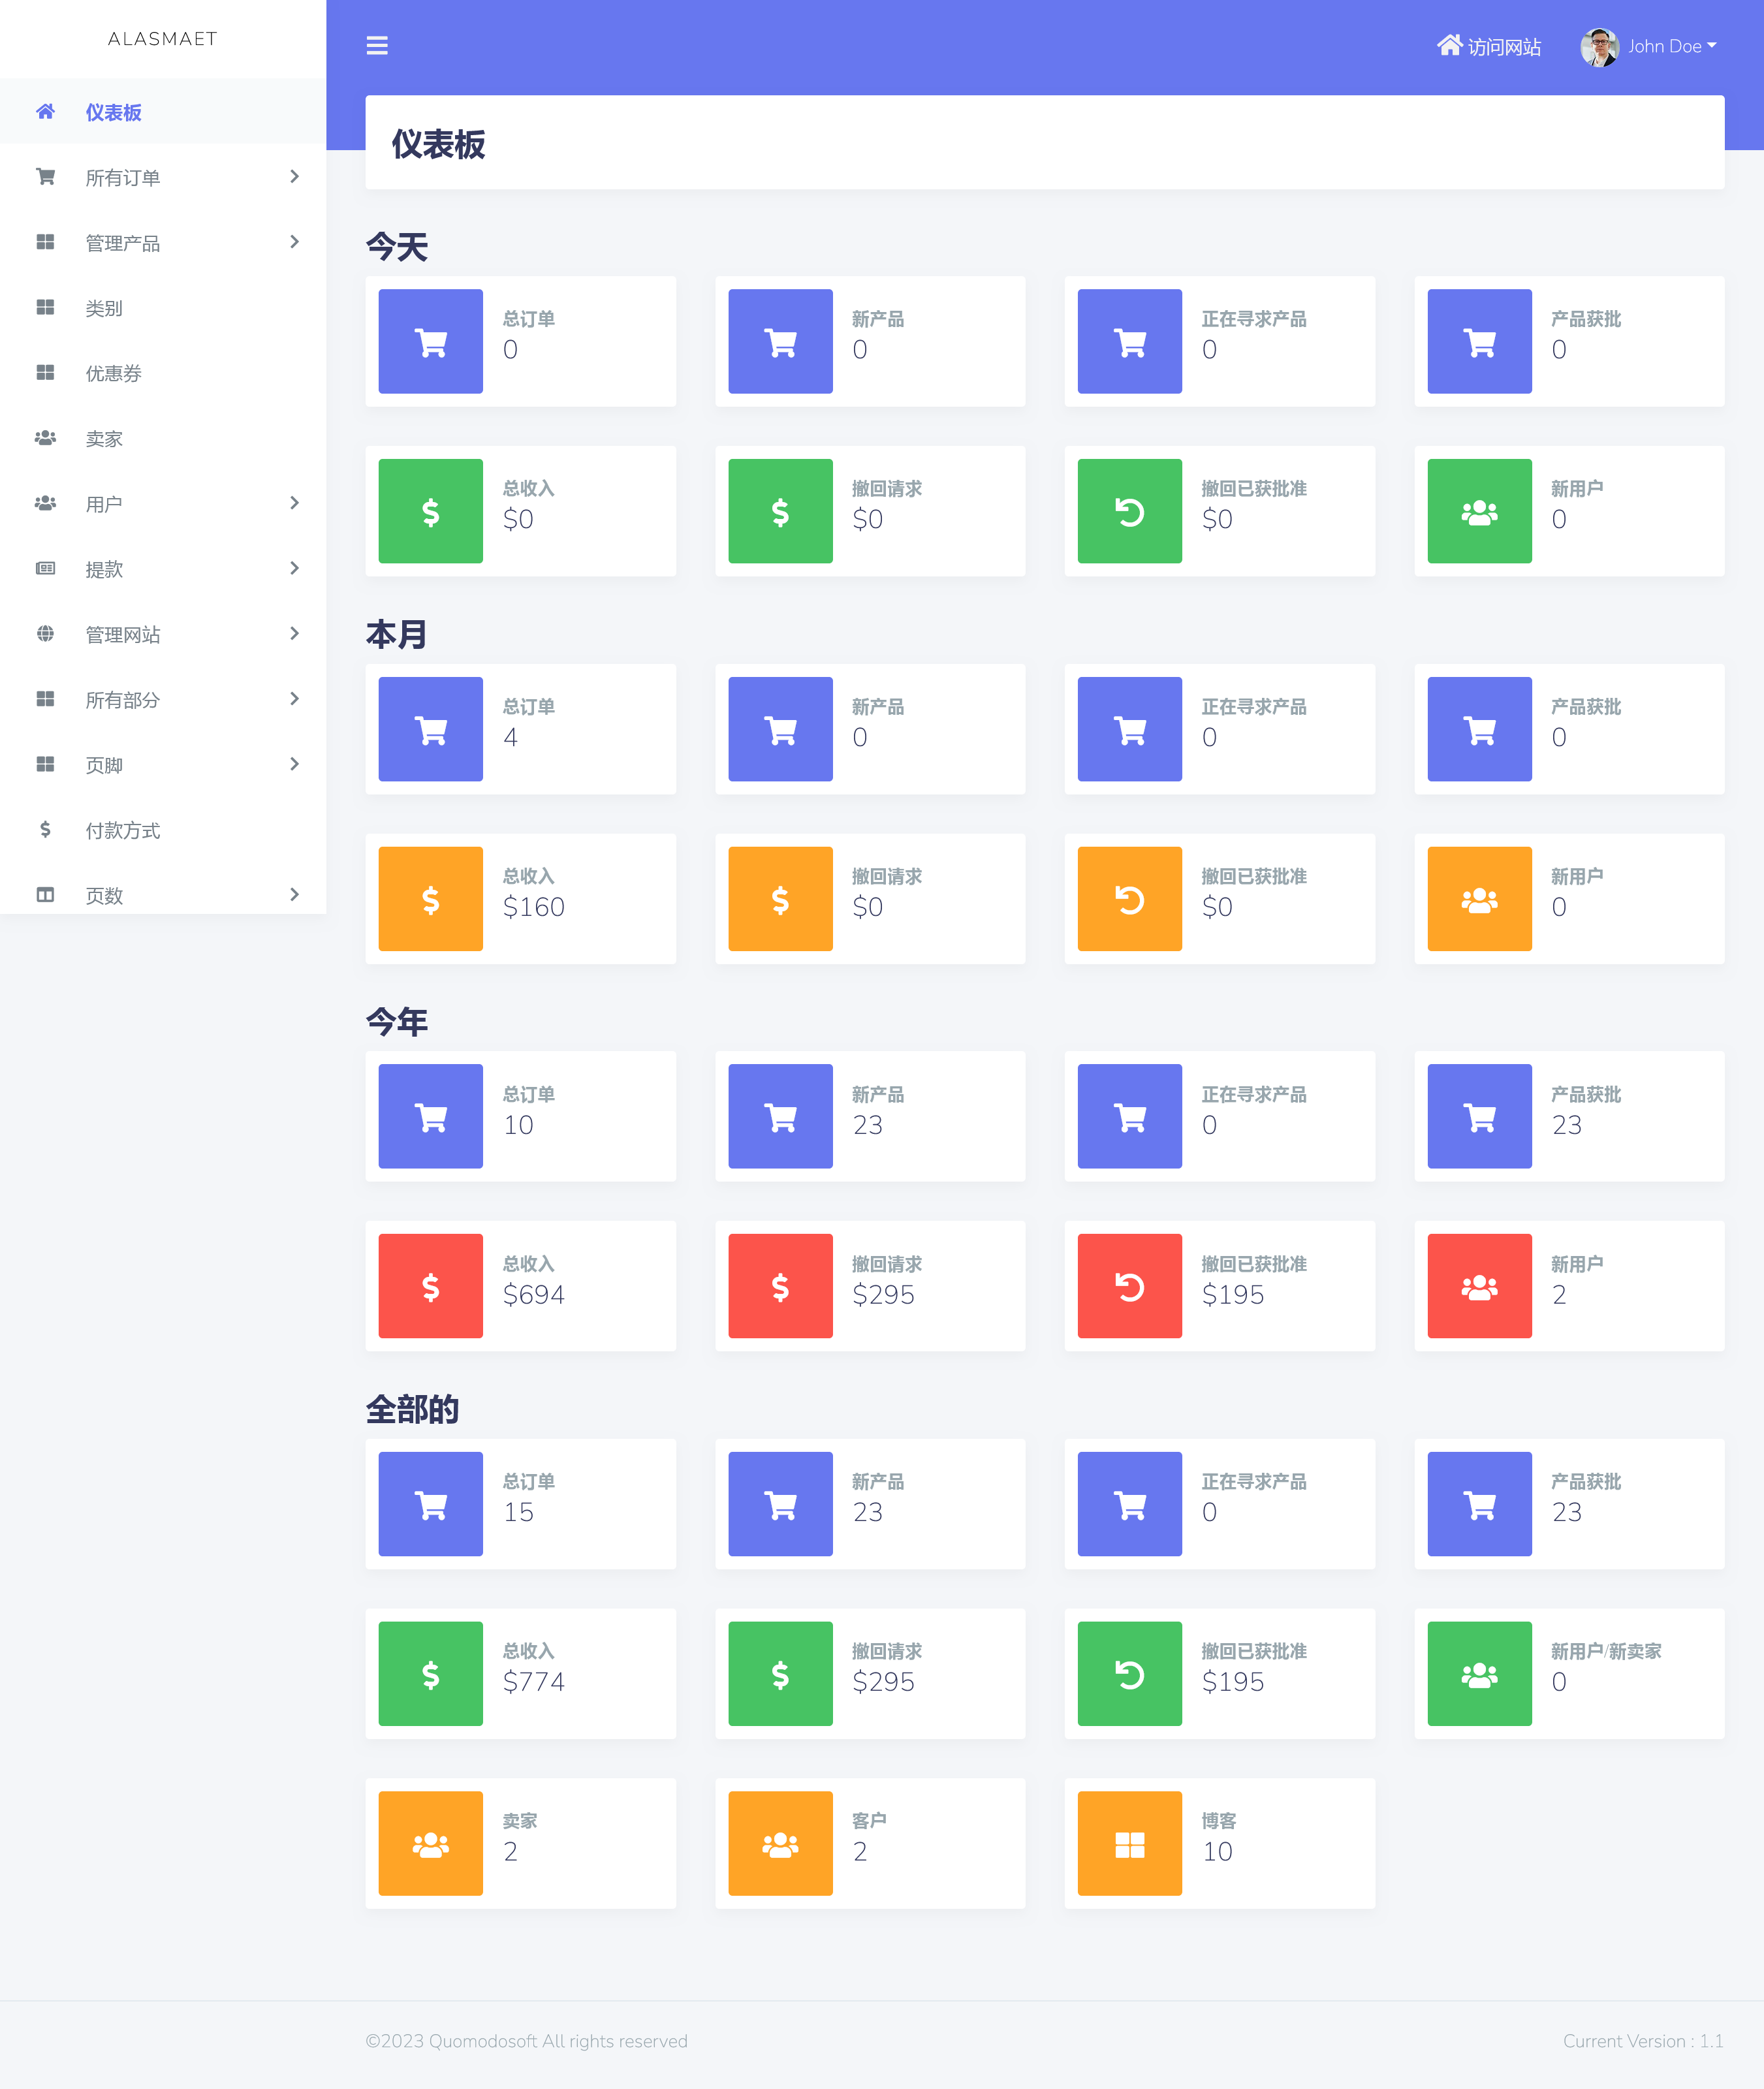The width and height of the screenshot is (1764, 2089).
Task: Toggle the hamburger sidebar menu icon
Action: [377, 46]
